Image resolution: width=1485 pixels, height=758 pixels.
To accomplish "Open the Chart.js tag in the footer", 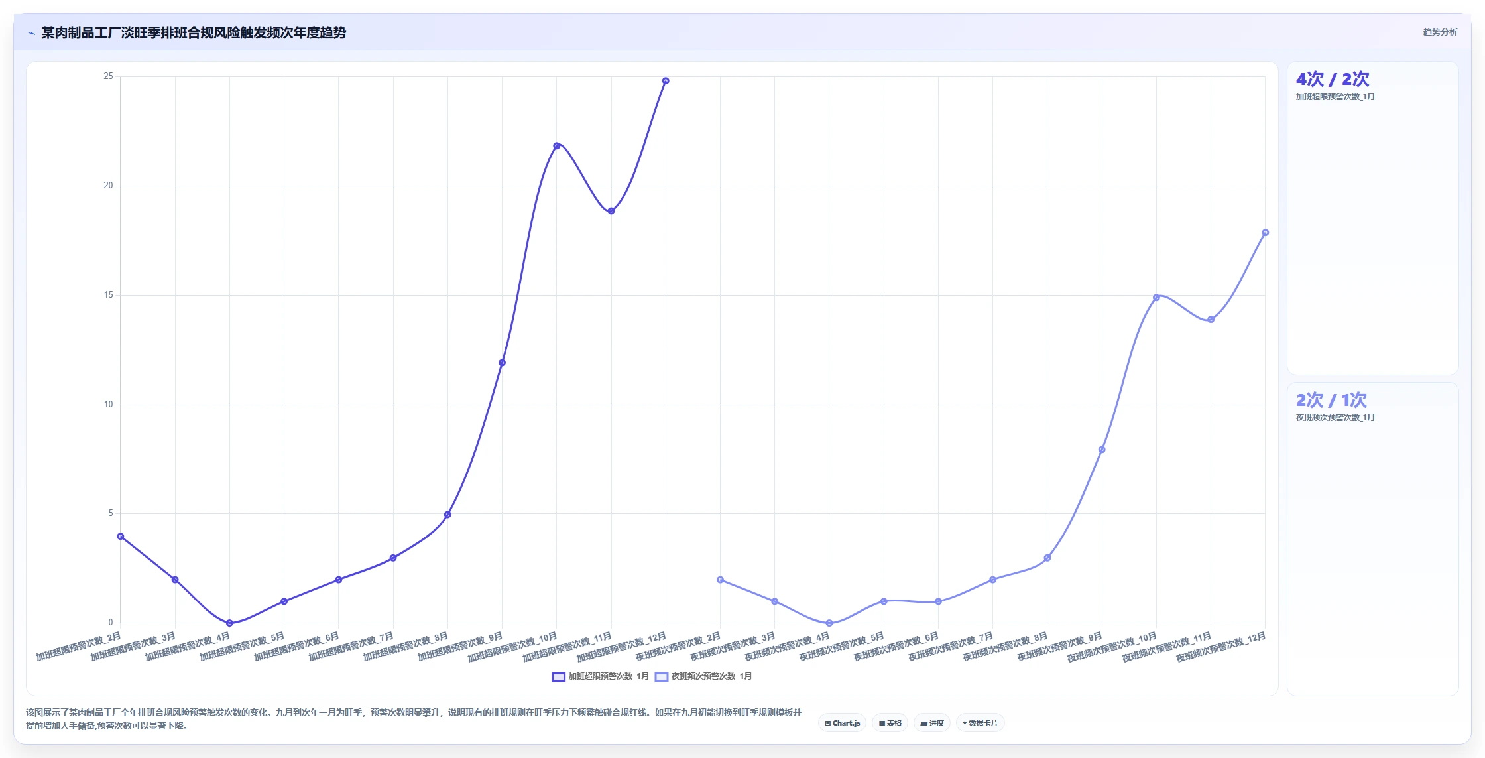I will (x=842, y=723).
